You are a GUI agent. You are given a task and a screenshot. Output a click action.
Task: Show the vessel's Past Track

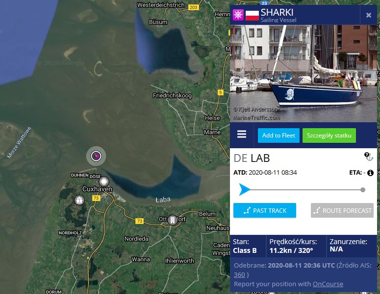coord(265,210)
